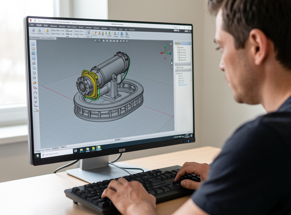Select the bottom sheet-with-orange-bars icon in the left toolbar
Screen dimensions: 291x215
tap(36, 110)
